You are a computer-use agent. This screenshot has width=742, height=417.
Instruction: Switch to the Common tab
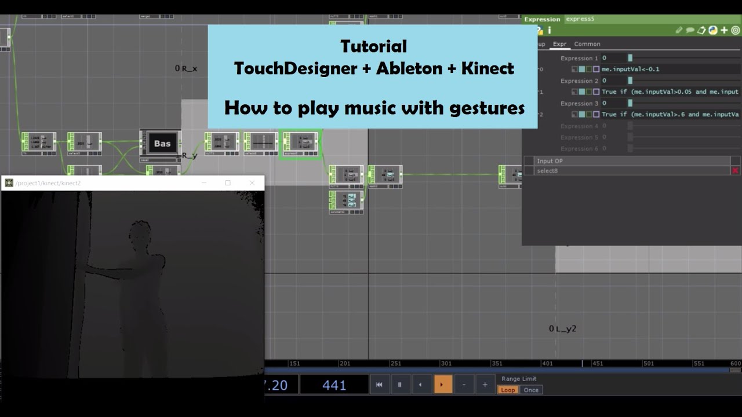click(x=587, y=44)
